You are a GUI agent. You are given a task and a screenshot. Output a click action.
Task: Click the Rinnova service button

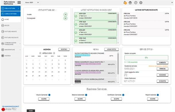162,69
